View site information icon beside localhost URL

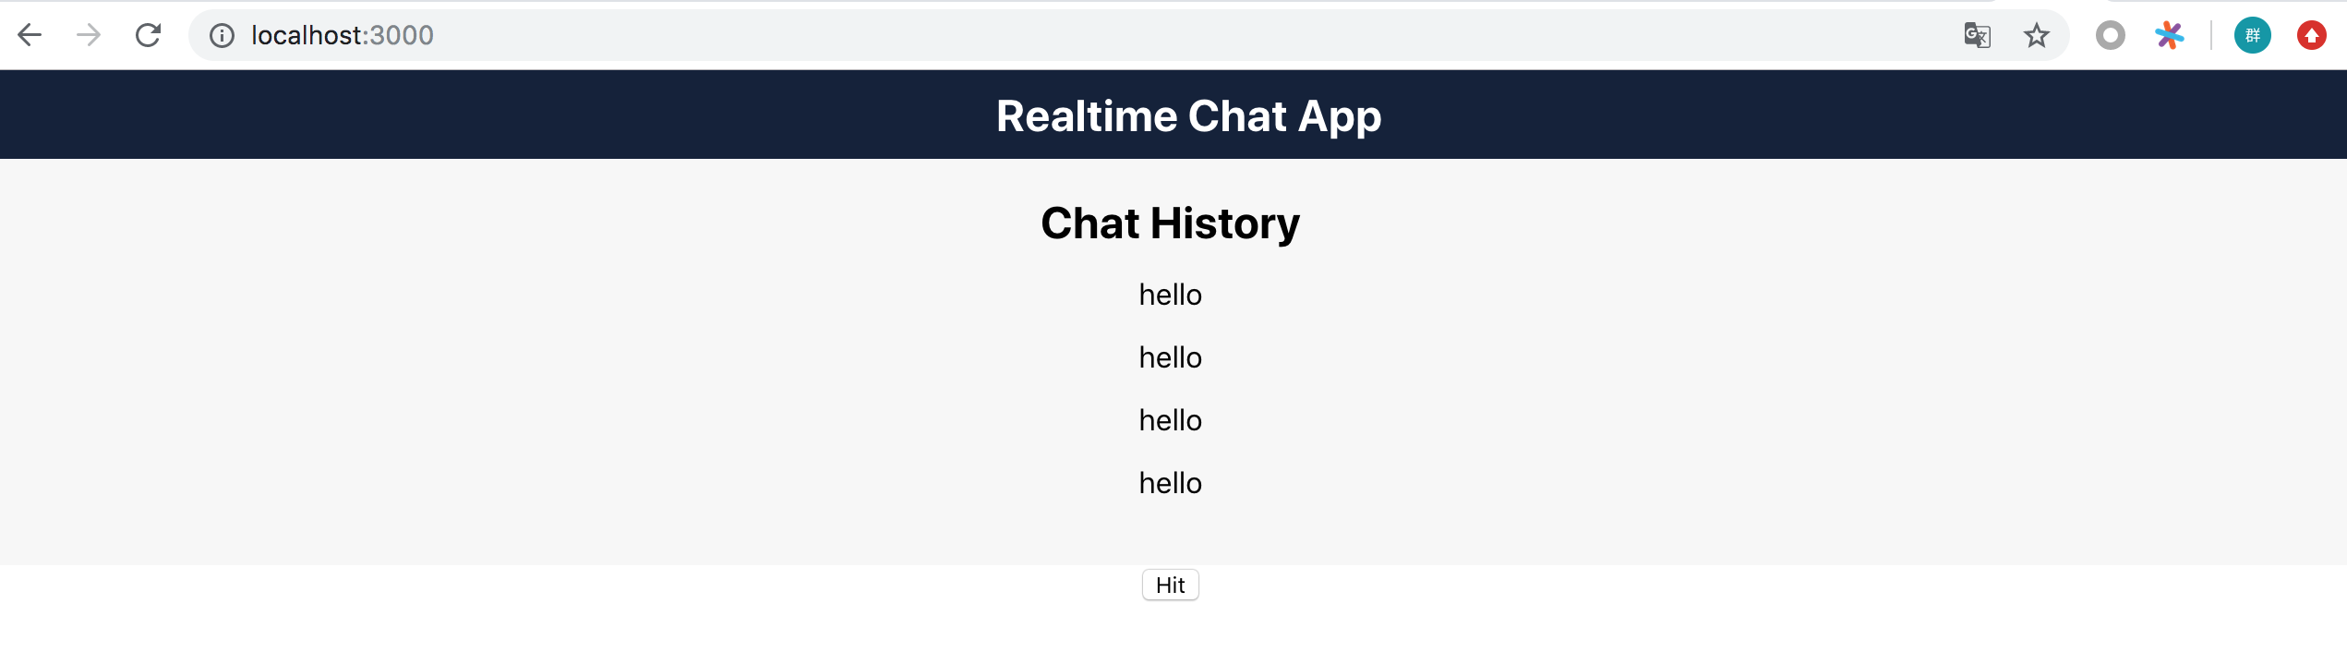[222, 35]
